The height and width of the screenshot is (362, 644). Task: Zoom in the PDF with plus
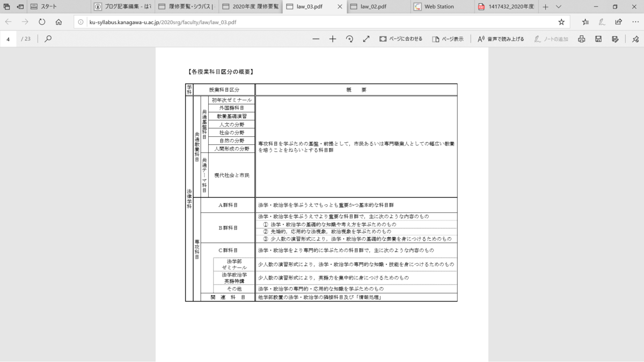333,39
